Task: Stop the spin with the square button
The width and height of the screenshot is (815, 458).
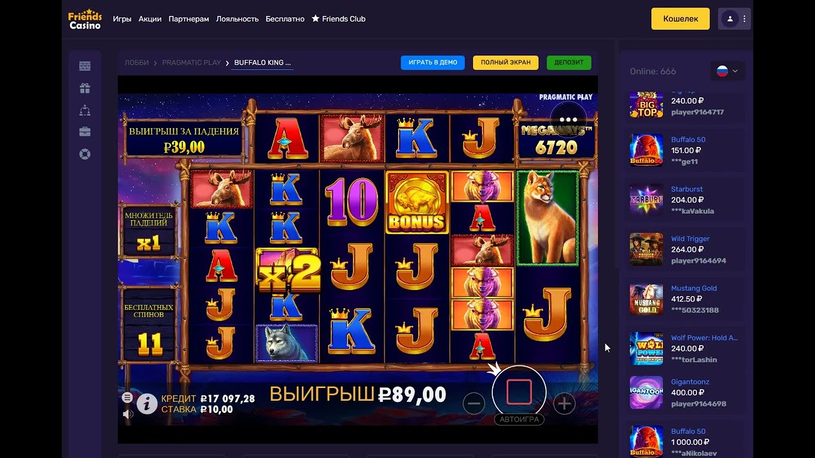Action: click(x=519, y=392)
